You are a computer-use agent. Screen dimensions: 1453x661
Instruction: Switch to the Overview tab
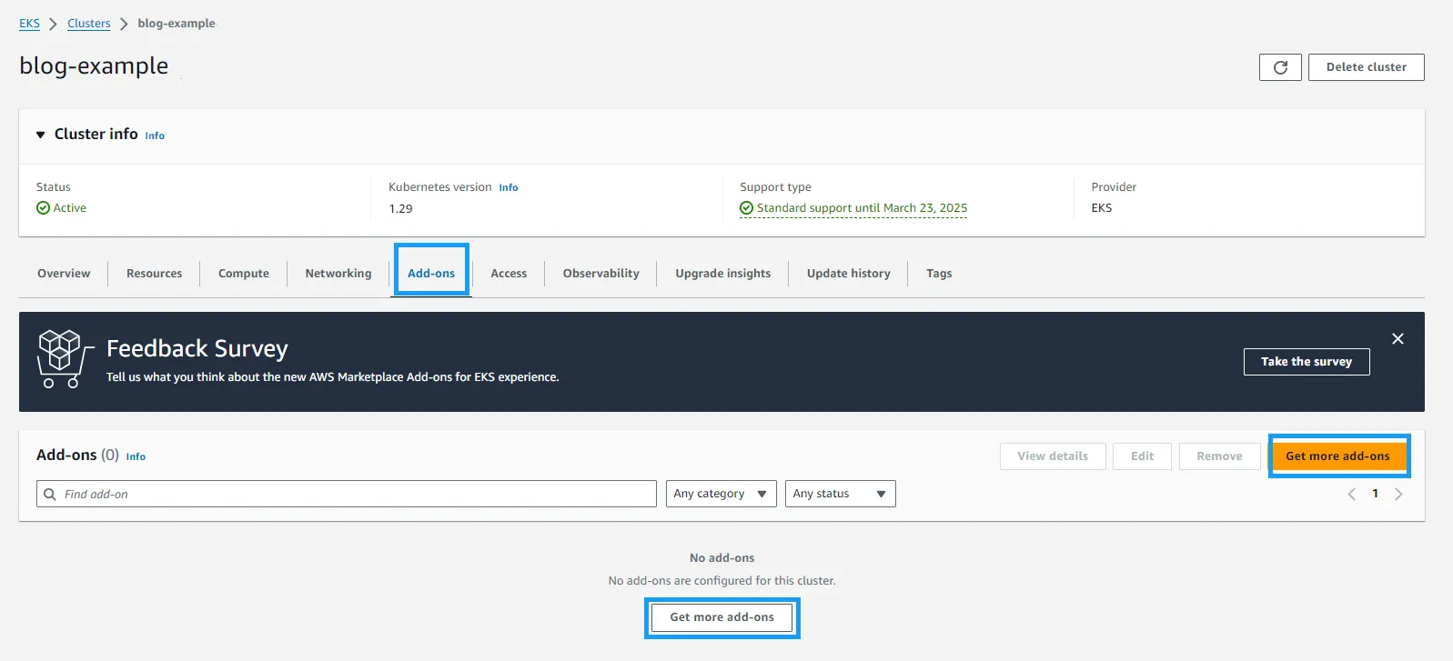pos(64,274)
